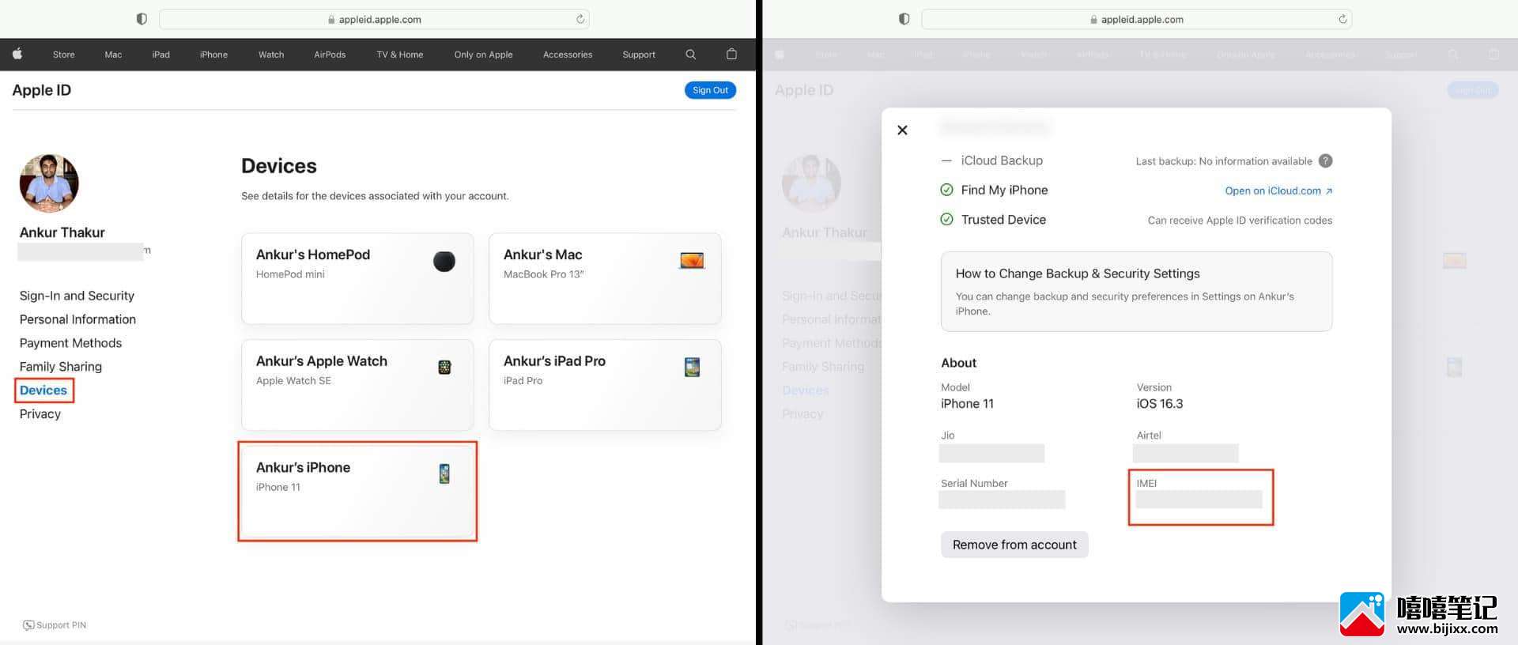Click Find My iPhone green checkmark

tap(946, 190)
